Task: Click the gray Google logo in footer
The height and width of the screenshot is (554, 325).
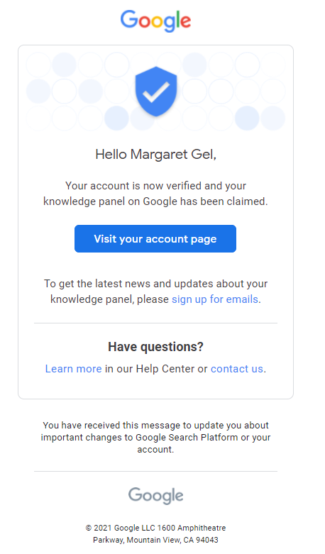Action: click(x=156, y=496)
